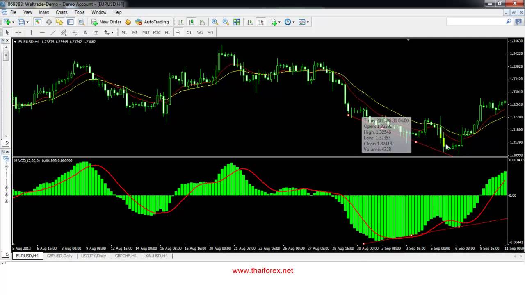Select the vertical line tool
The image size is (525, 295).
(31, 32)
